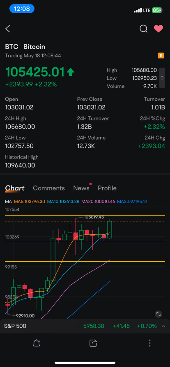Tap the BTC Bitcoin title
The image size is (170, 367).
click(x=25, y=47)
